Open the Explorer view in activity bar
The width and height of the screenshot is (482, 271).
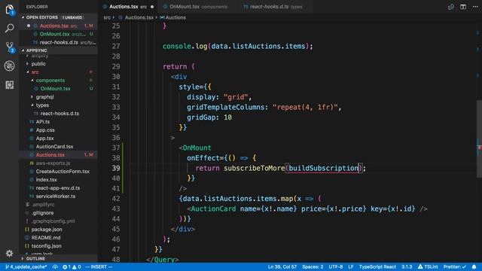coord(10,9)
